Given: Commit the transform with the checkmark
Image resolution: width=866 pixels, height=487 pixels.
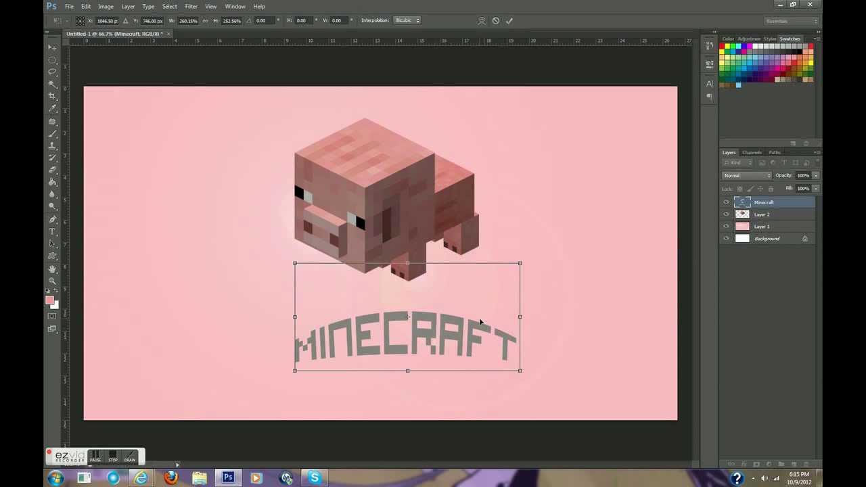Looking at the screenshot, I should (x=509, y=20).
